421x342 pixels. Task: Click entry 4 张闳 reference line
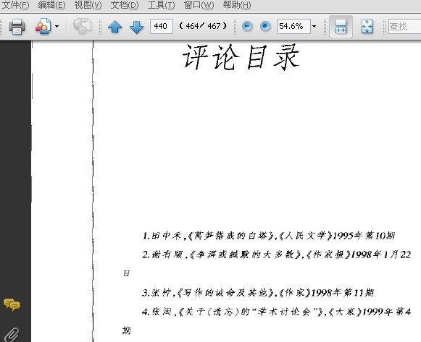pos(276,312)
